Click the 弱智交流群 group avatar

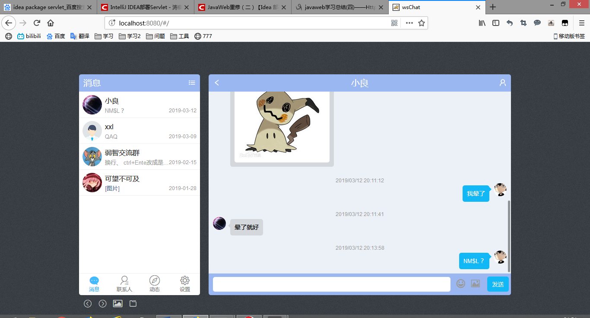coord(92,156)
